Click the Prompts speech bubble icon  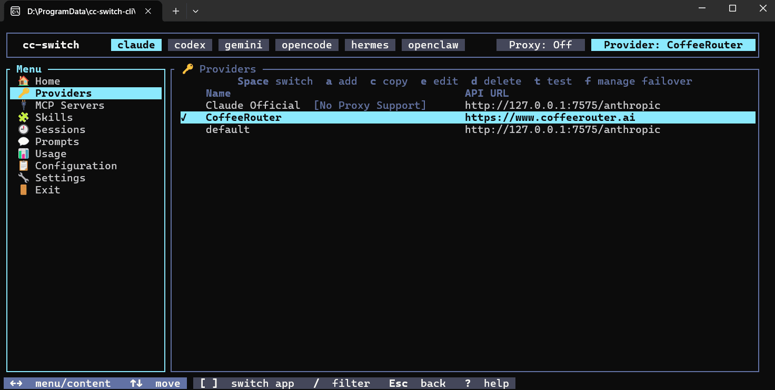(23, 141)
